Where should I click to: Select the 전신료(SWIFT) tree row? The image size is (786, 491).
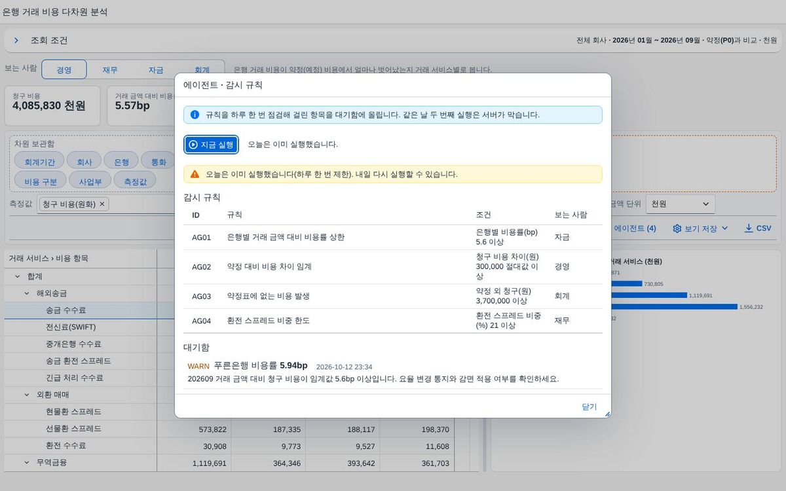point(81,327)
